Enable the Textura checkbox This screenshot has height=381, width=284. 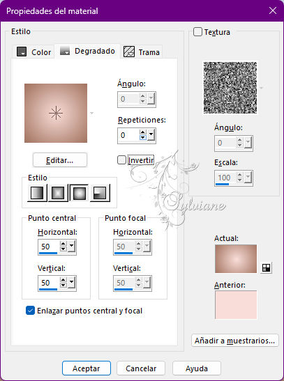coord(197,32)
